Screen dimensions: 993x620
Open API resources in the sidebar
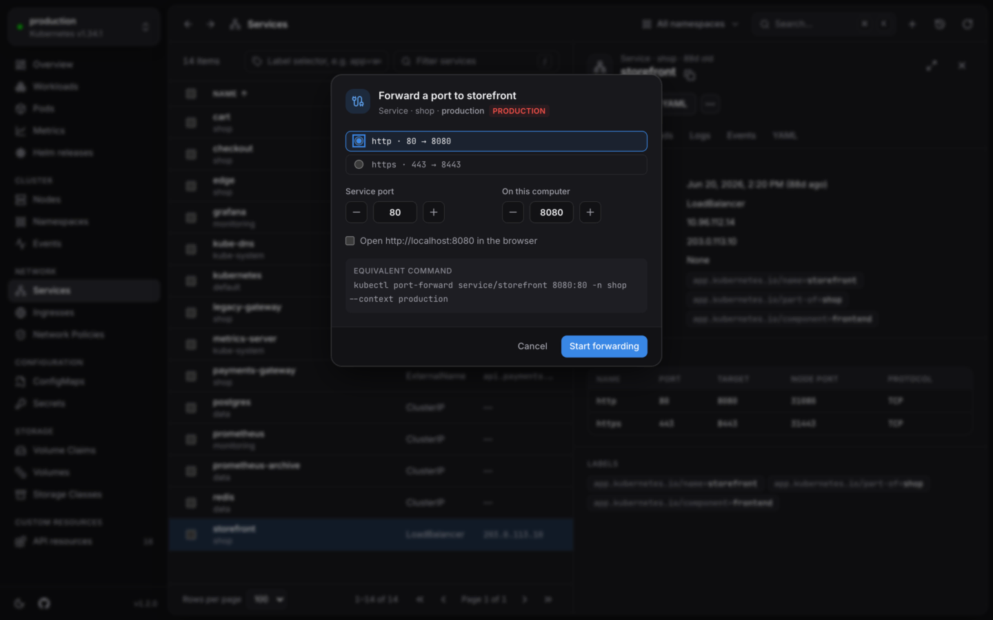[84, 541]
